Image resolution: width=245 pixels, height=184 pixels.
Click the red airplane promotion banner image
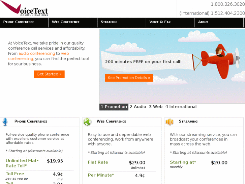[x=172, y=66]
